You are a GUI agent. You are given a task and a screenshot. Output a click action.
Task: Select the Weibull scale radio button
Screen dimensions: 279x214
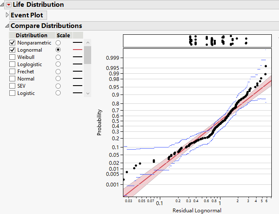[58, 57]
